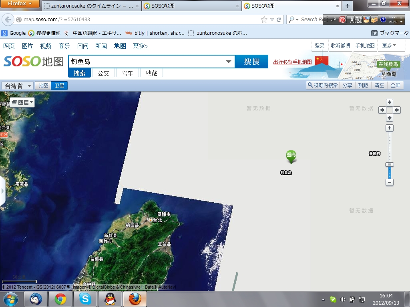
Task: Open the 出行必备手机地图 link
Action: coord(292,62)
